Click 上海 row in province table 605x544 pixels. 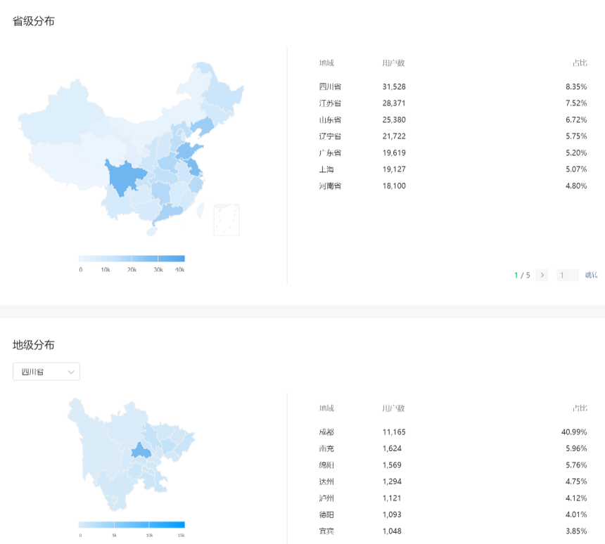tap(452, 169)
